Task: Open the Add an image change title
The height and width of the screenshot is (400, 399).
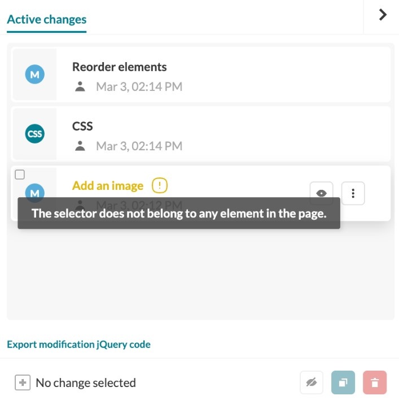Action: pyautogui.click(x=108, y=185)
